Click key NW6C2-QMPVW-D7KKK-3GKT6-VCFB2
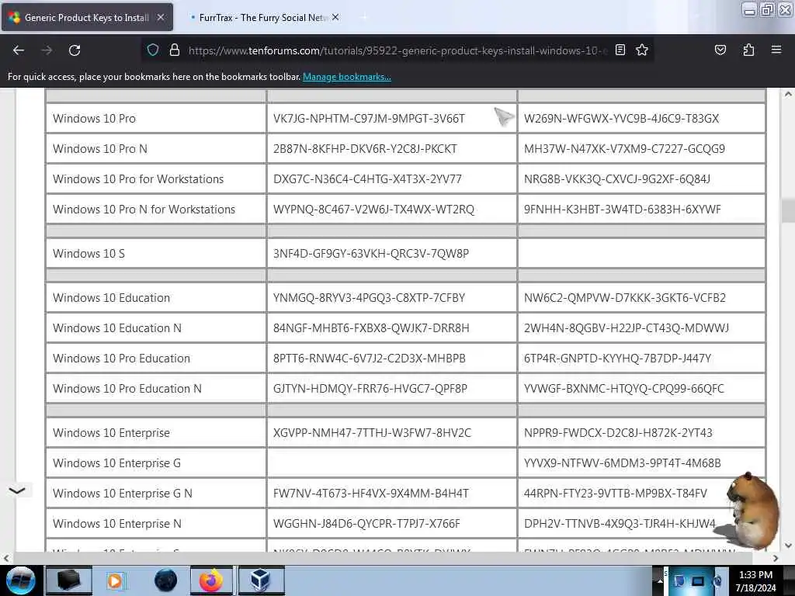 [x=625, y=298]
